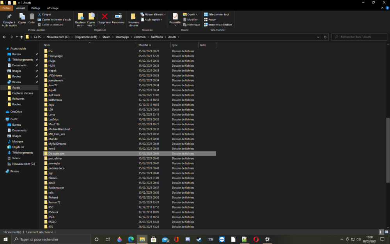
Task: Select OneDrive in navigation pane
Action: (x=16, y=112)
